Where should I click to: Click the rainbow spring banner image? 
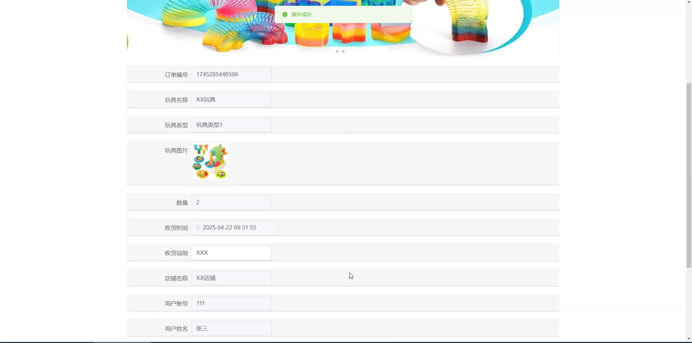(x=343, y=28)
